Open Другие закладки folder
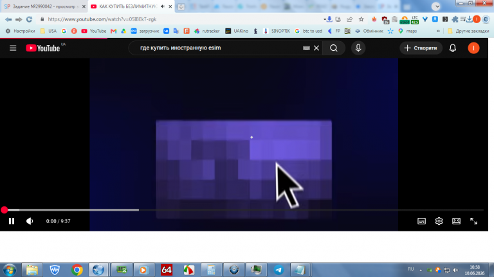This screenshot has height=277, width=494. 468,31
